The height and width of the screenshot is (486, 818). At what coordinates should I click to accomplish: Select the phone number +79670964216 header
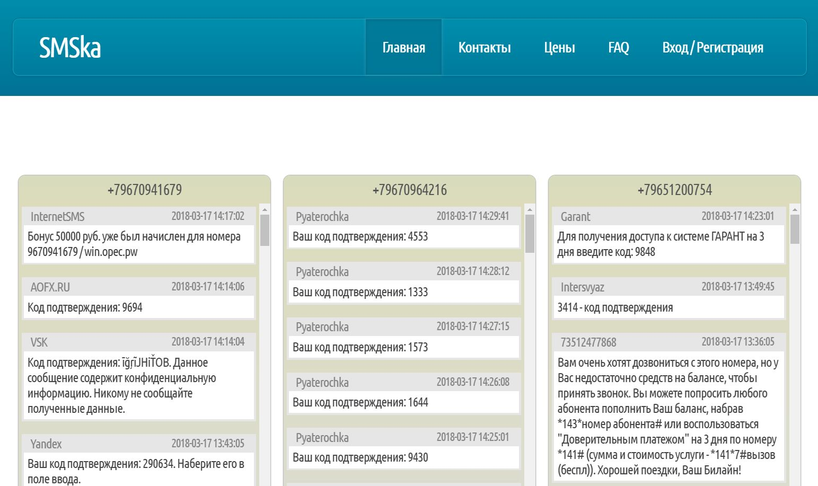tap(410, 190)
